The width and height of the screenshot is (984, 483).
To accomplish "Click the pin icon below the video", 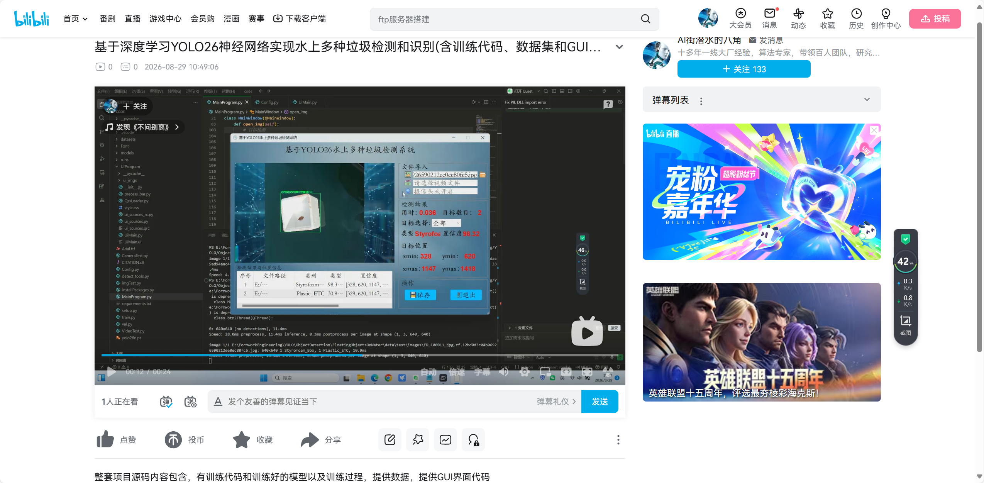I will click(418, 439).
